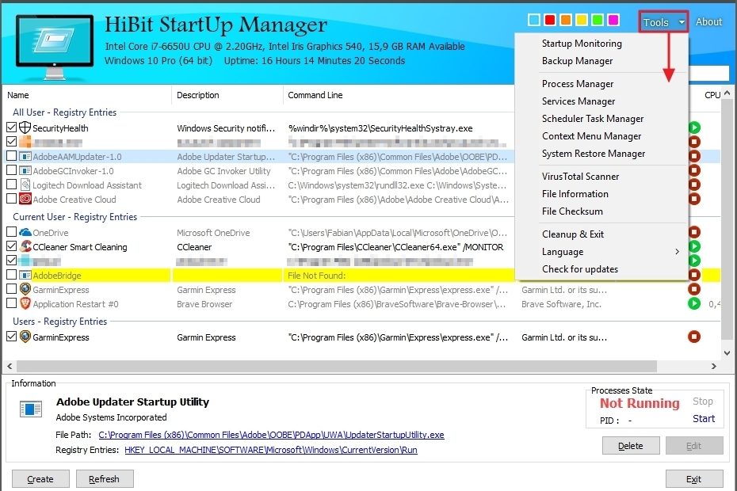Open the About menu

(x=708, y=22)
